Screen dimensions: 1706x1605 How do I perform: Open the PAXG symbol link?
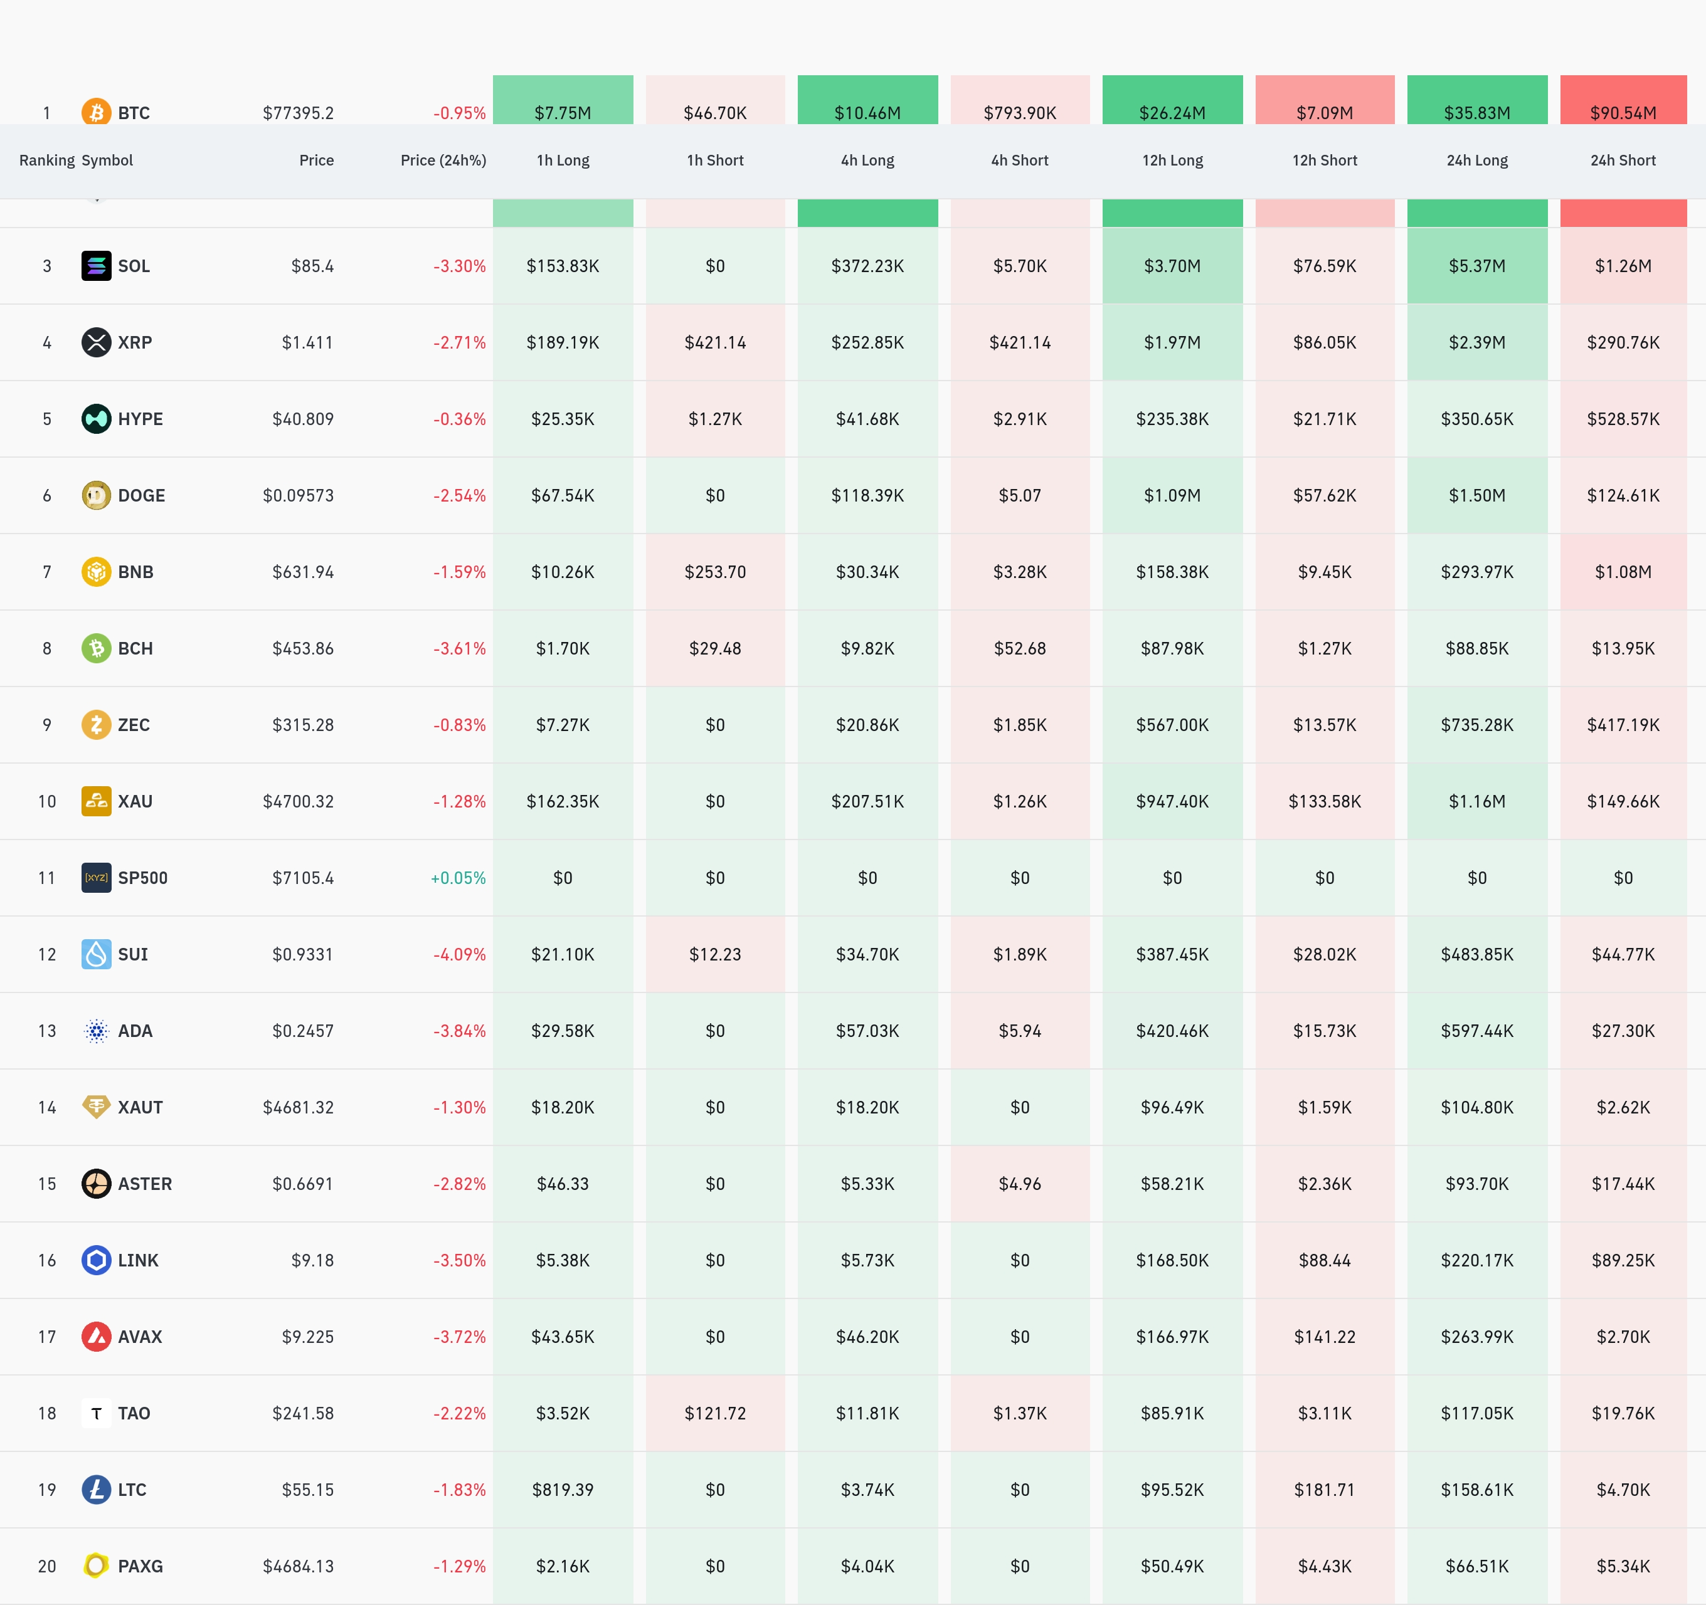click(x=140, y=1566)
